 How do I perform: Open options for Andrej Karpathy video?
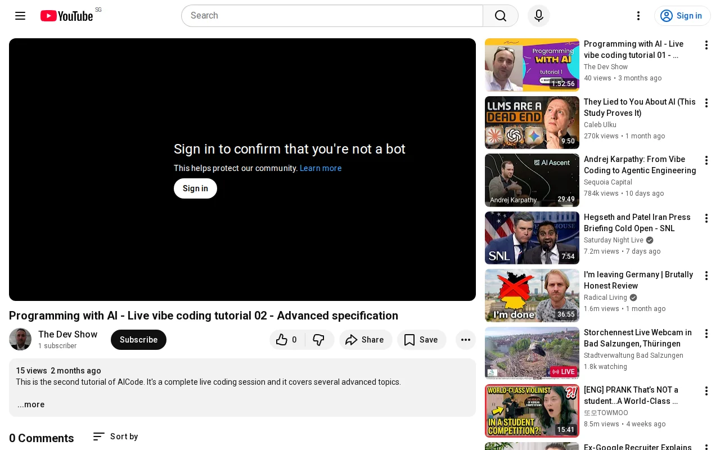click(x=706, y=160)
